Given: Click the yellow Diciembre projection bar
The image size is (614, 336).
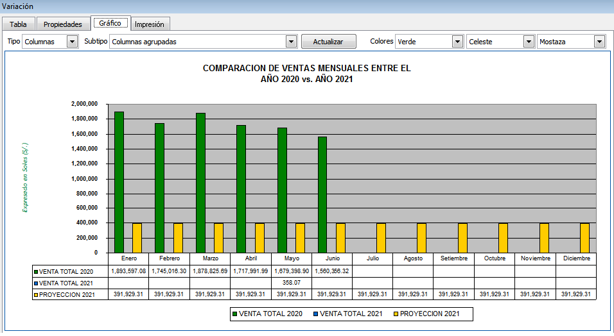Looking at the screenshot, I should click(x=584, y=238).
